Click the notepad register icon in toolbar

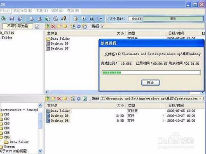pyautogui.click(x=75, y=18)
